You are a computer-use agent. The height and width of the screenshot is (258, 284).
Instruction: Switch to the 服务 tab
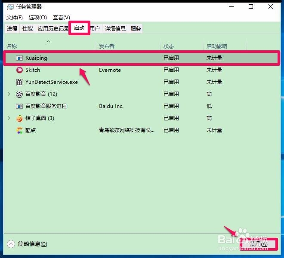[x=136, y=29]
